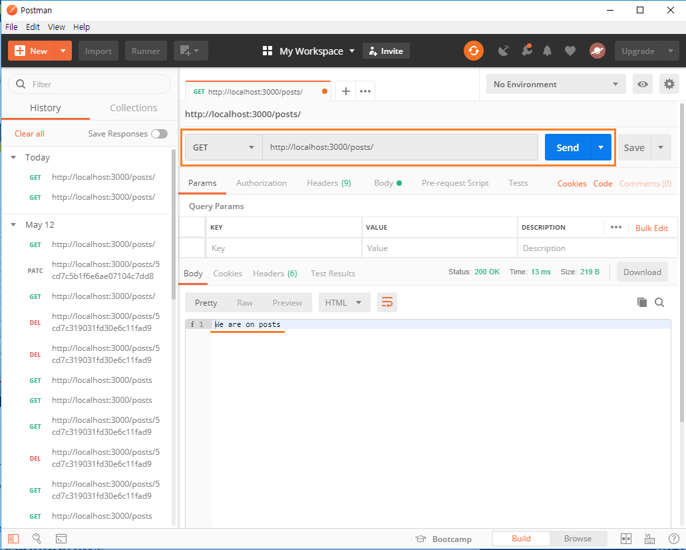
Task: Copy the response body to clipboard
Action: [x=642, y=302]
